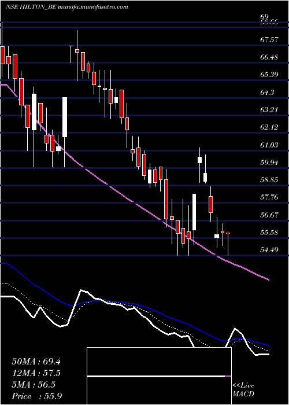Screen dimensions: 289x405
Task: Select the 56.67 price axis label
Action: [x=269, y=215]
